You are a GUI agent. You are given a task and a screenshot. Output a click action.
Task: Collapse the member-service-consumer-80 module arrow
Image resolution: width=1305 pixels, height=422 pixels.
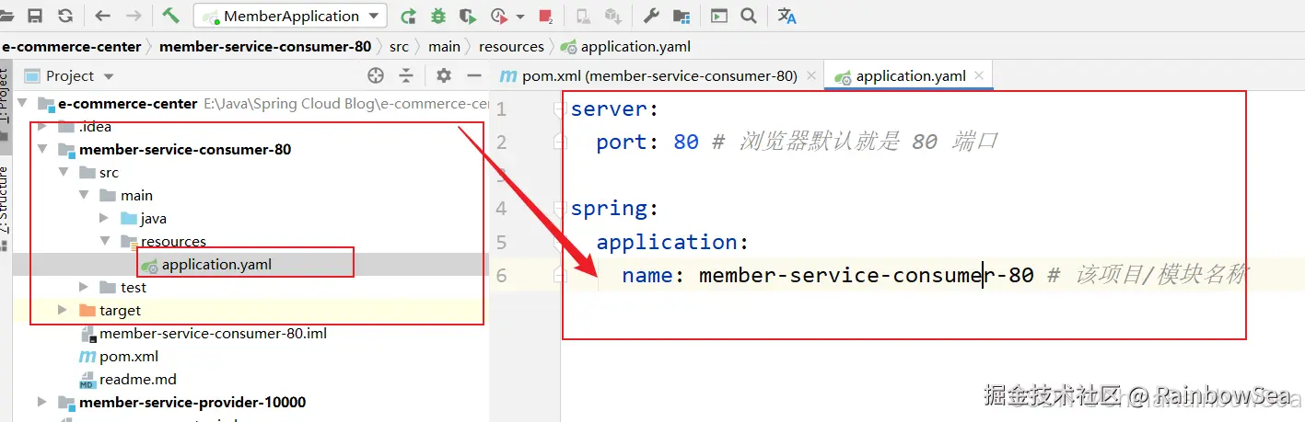(x=42, y=149)
